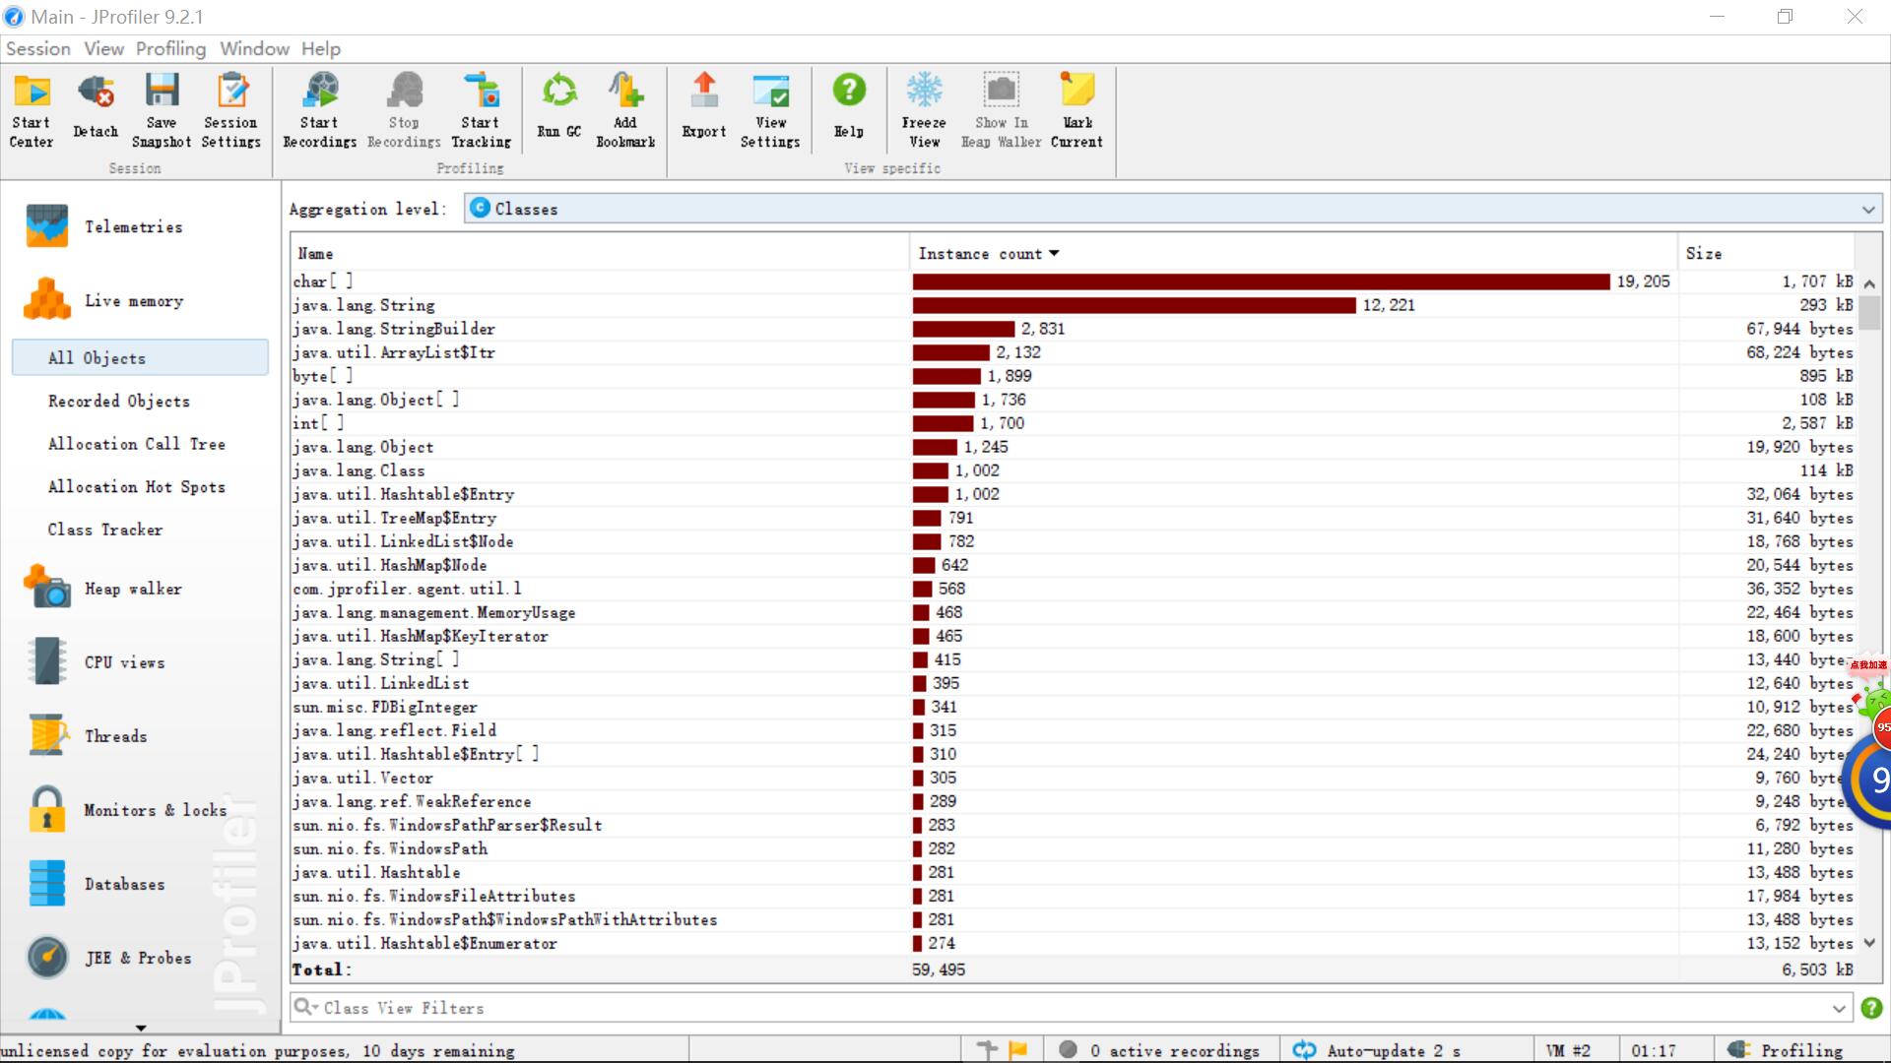Viewport: 1891px width, 1063px height.
Task: Export the current view
Action: coord(704,111)
